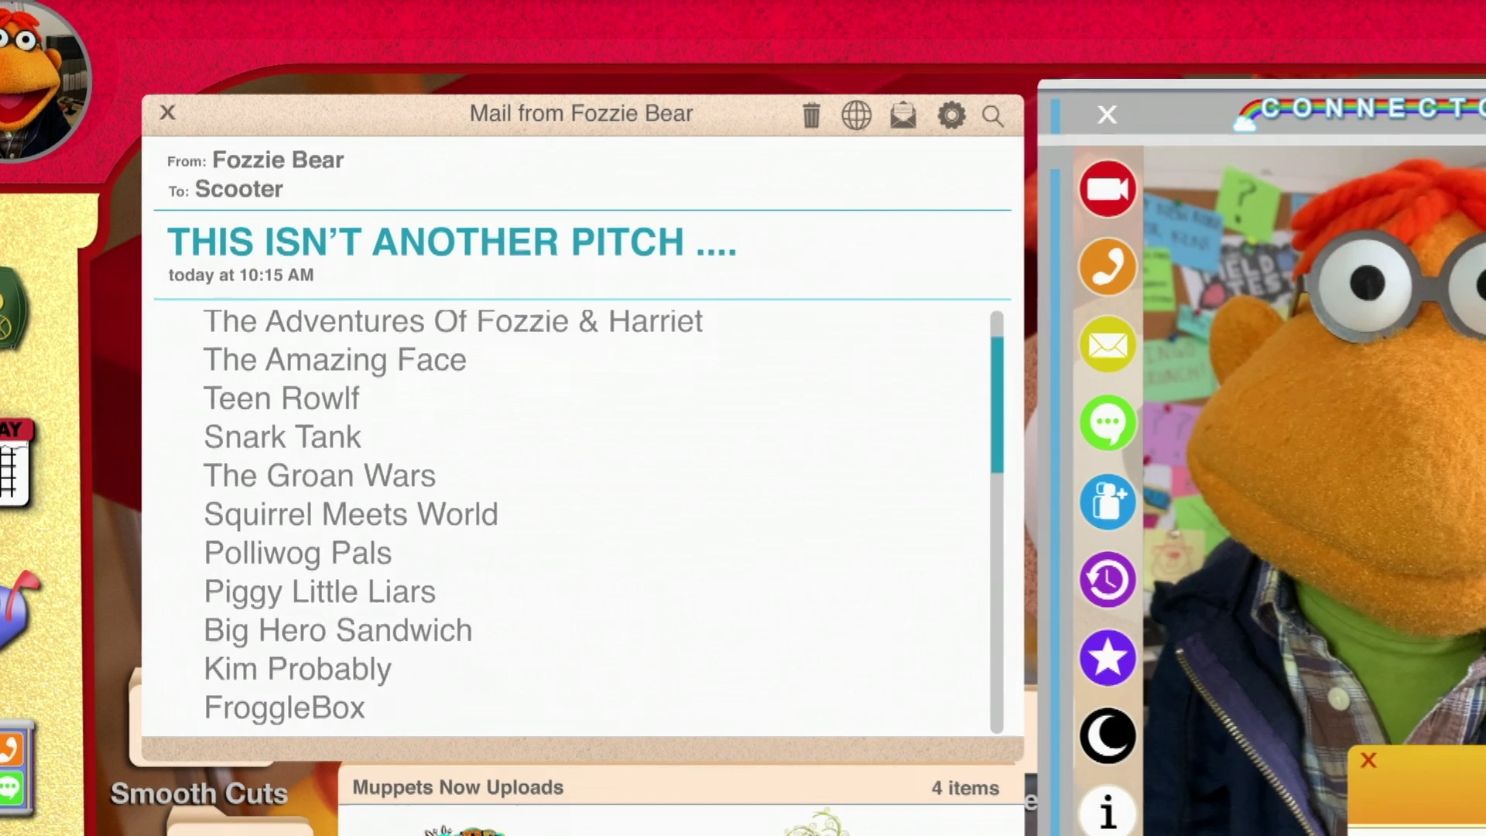
Task: Click the info 'i' button
Action: (1108, 813)
